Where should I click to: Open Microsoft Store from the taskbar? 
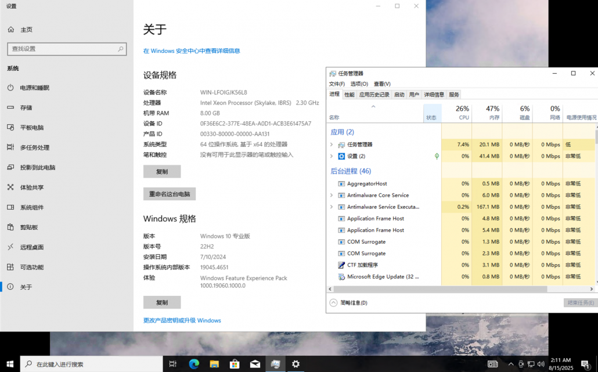(x=235, y=364)
